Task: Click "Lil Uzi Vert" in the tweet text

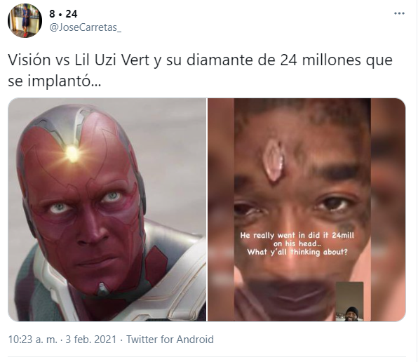Action: [112, 60]
